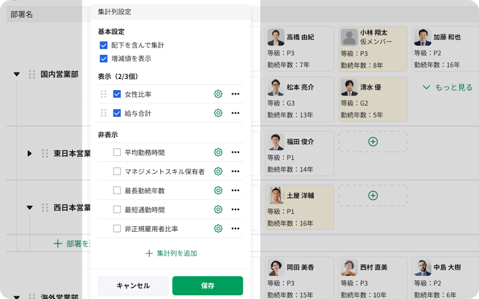Click the 保存 button to save settings
Image resolution: width=479 pixels, height=299 pixels.
(x=208, y=286)
